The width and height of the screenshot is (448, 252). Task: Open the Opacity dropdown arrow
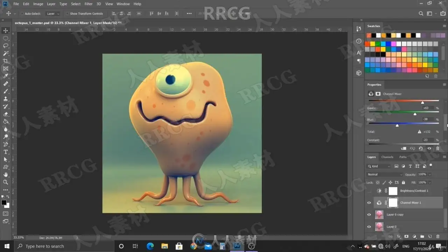[429, 174]
